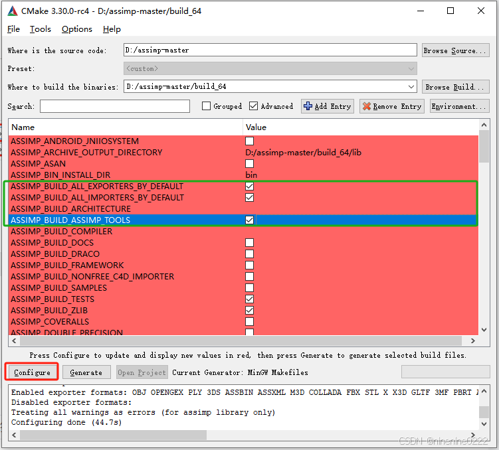Toggle the Advanced checkbox
This screenshot has height=450, width=499.
click(x=253, y=106)
